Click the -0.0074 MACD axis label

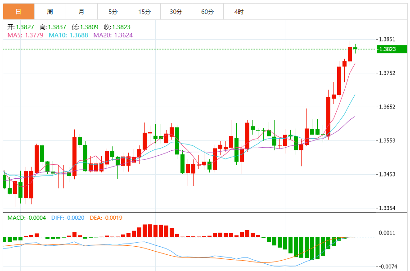[x=388, y=266]
